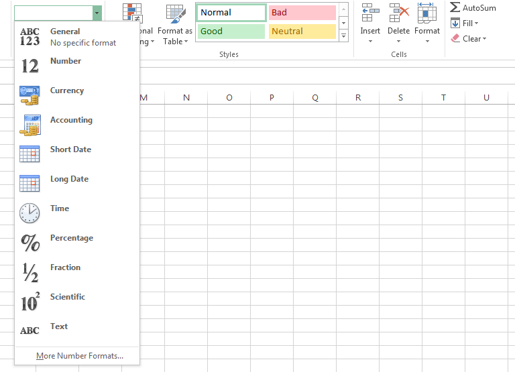
Task: Choose the Long Date calendar icon
Action: 30,183
